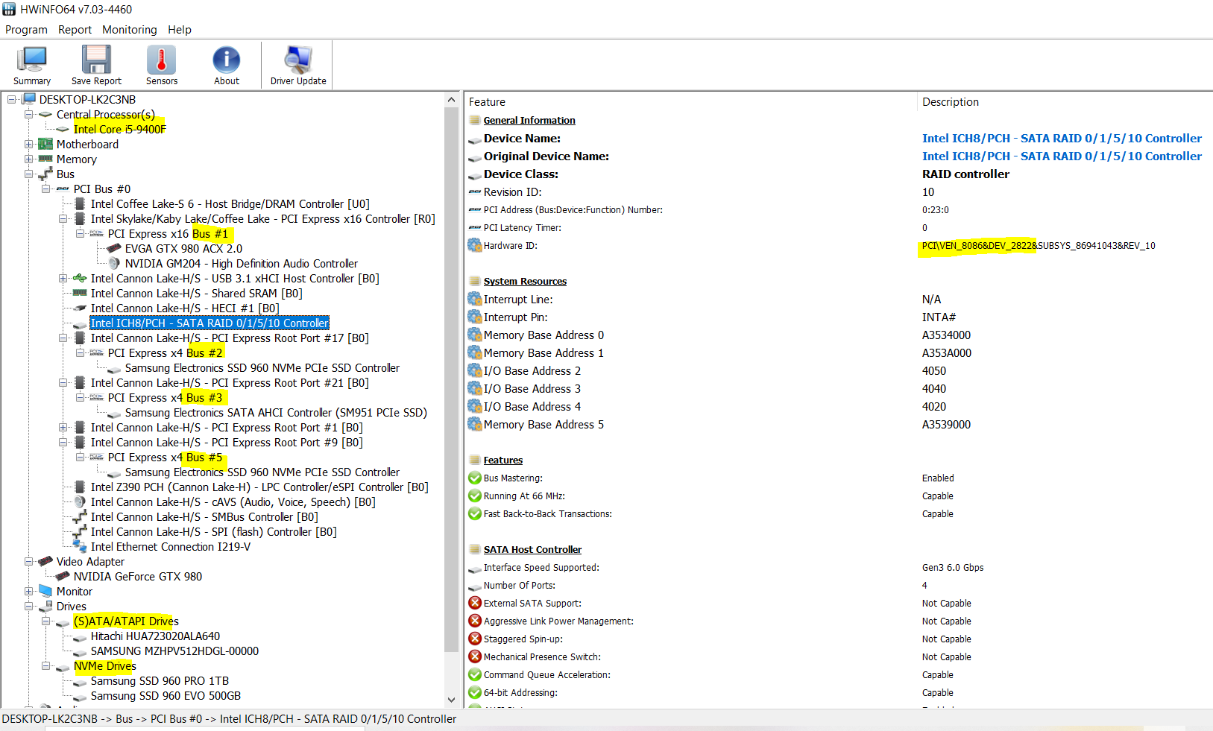
Task: Collapse the Video Adapter node
Action: 28,561
